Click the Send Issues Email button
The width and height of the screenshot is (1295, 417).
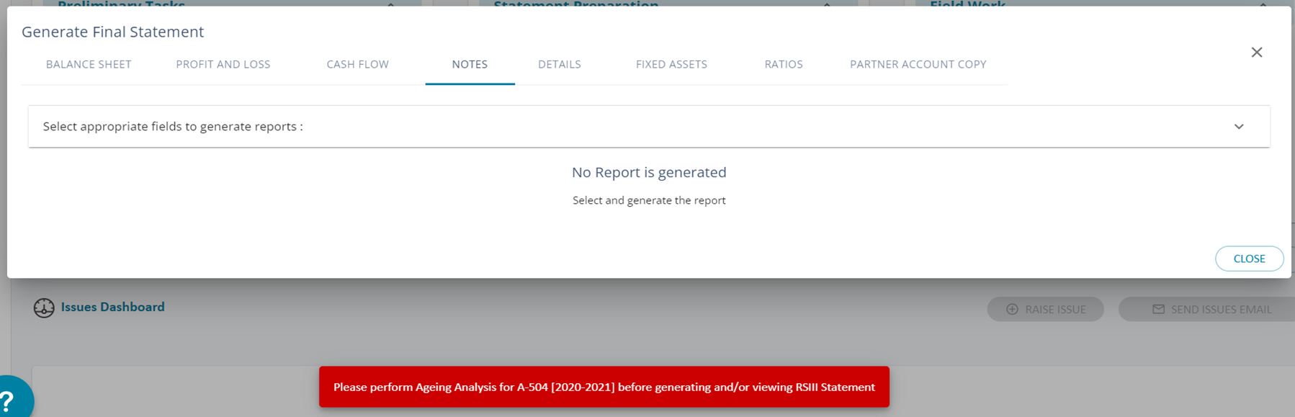coord(1207,309)
